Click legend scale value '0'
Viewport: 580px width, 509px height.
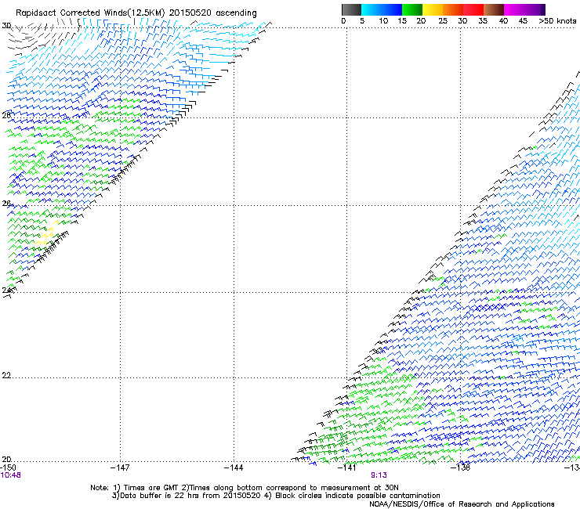coord(343,20)
